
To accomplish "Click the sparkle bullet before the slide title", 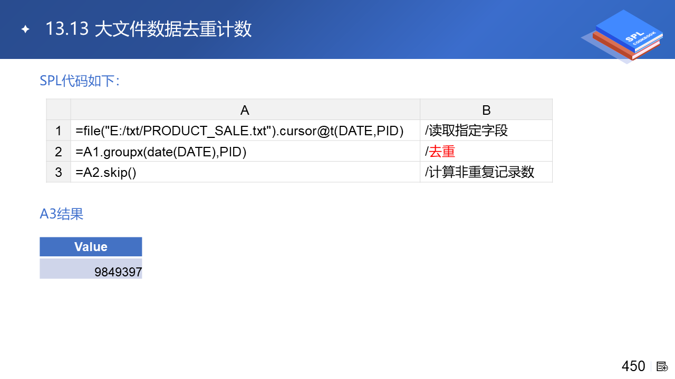I will (25, 29).
